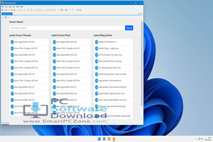Open the App menu
This screenshot has height=142, width=213.
point(10,7)
